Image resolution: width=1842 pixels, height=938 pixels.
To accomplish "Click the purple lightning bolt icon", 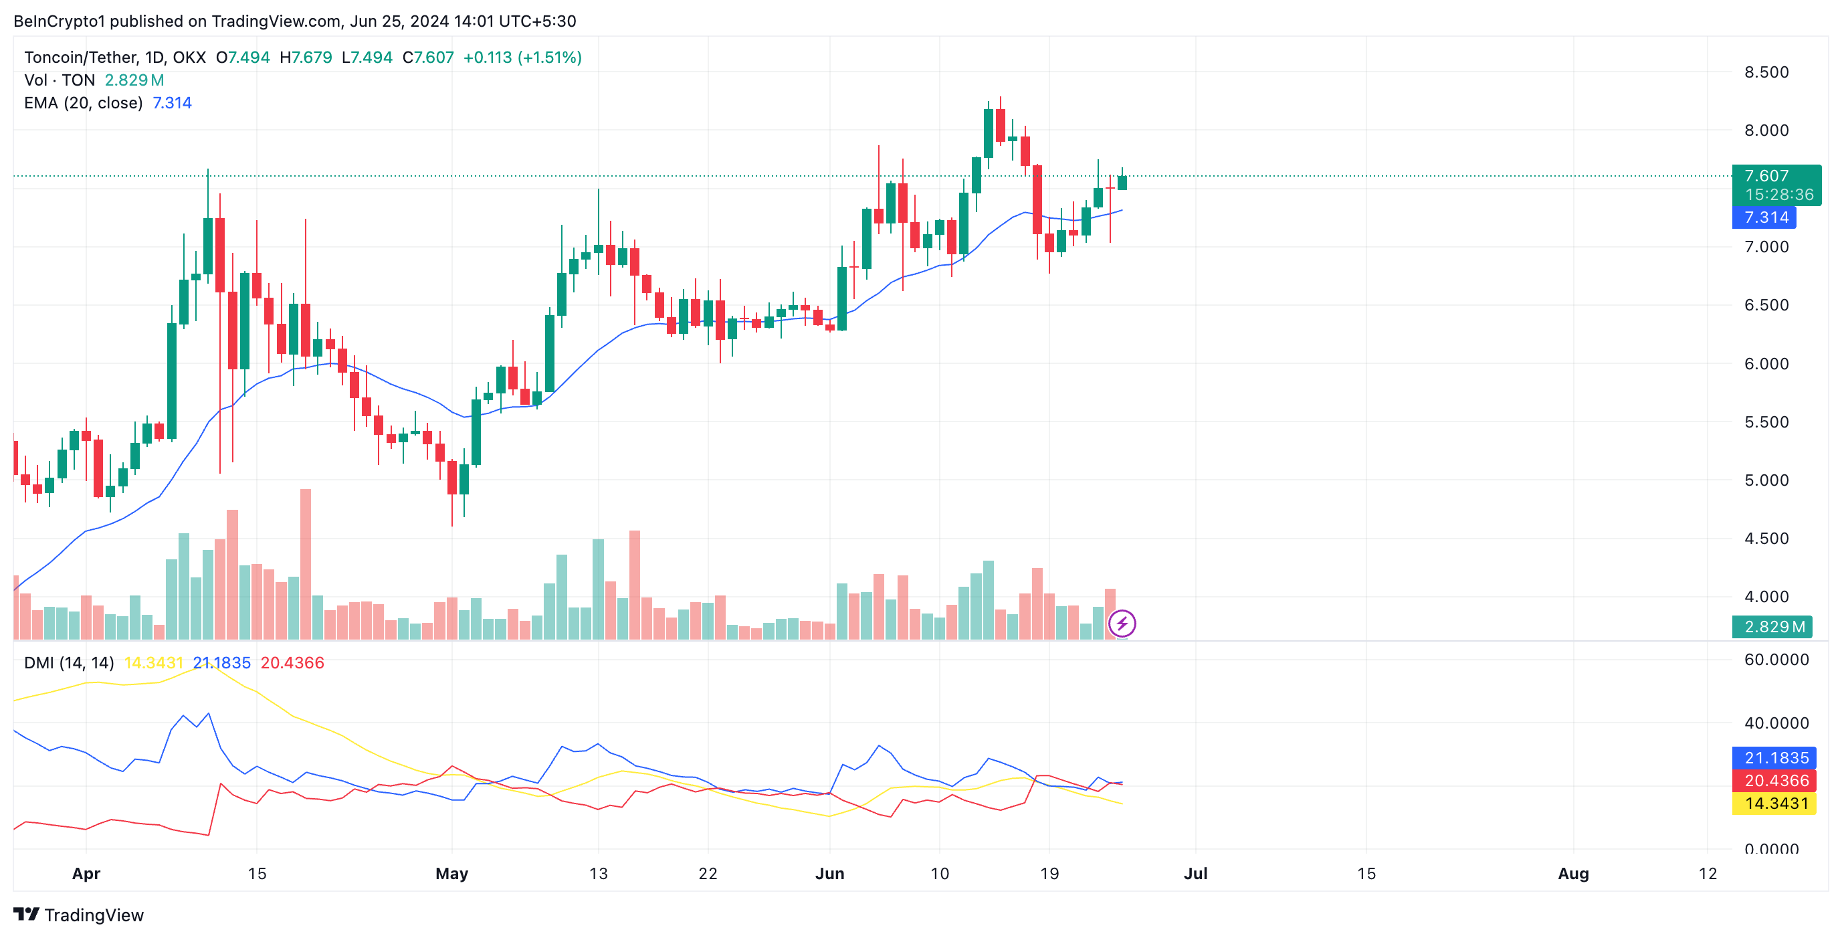I will [x=1121, y=623].
